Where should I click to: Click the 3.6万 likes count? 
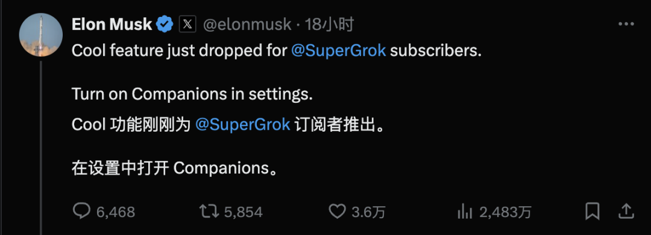tap(369, 212)
